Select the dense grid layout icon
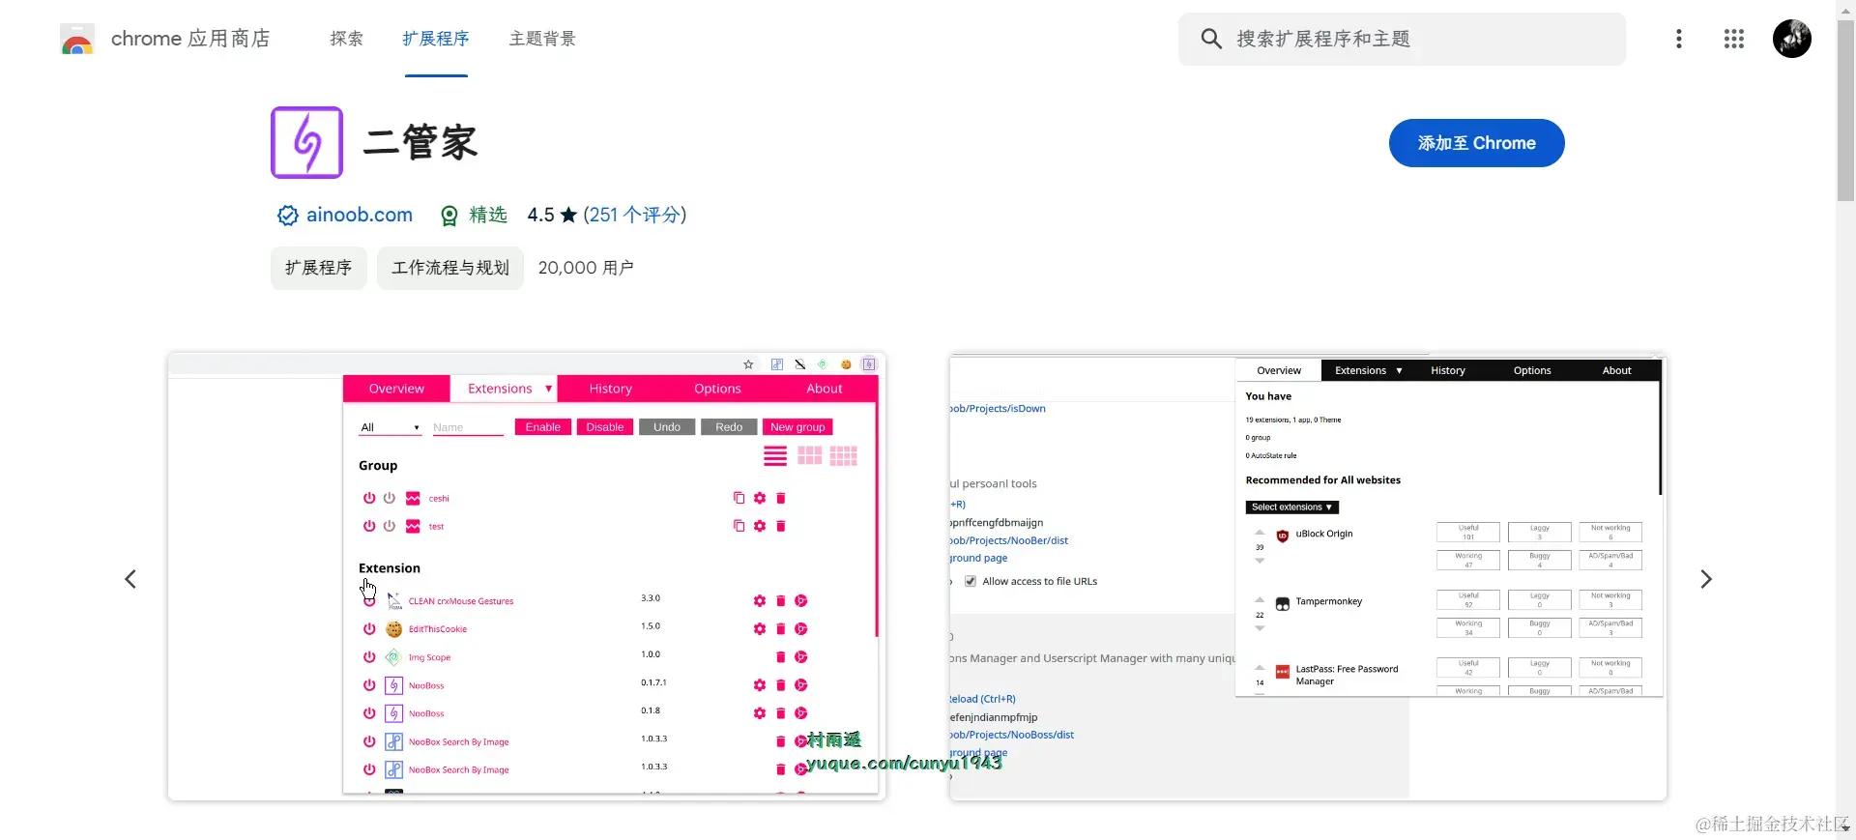The image size is (1856, 840). pos(844,455)
